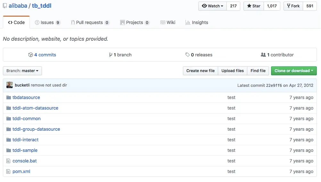The width and height of the screenshot is (321, 182).
Task: Click the tag icon beside 0 releases
Action: coord(187,55)
